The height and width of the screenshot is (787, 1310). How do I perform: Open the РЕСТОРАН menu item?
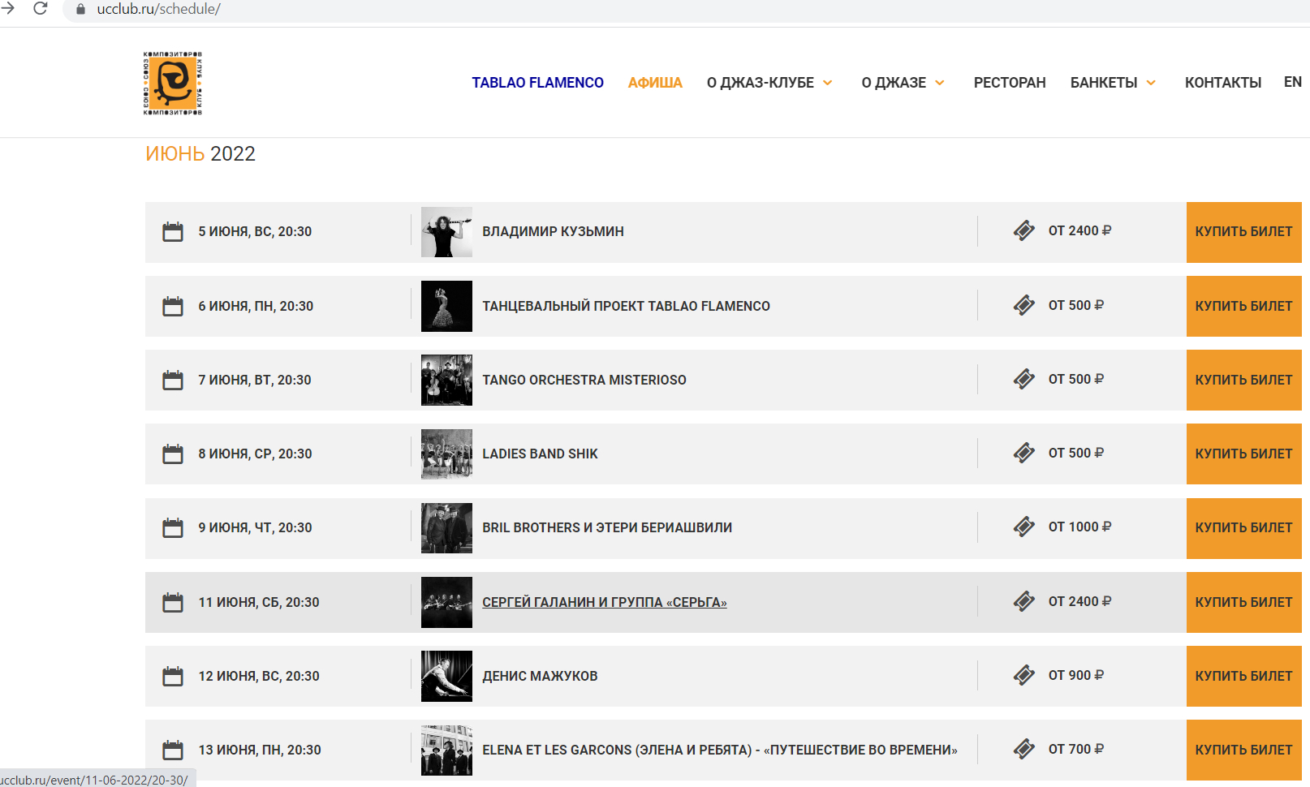(x=1010, y=83)
